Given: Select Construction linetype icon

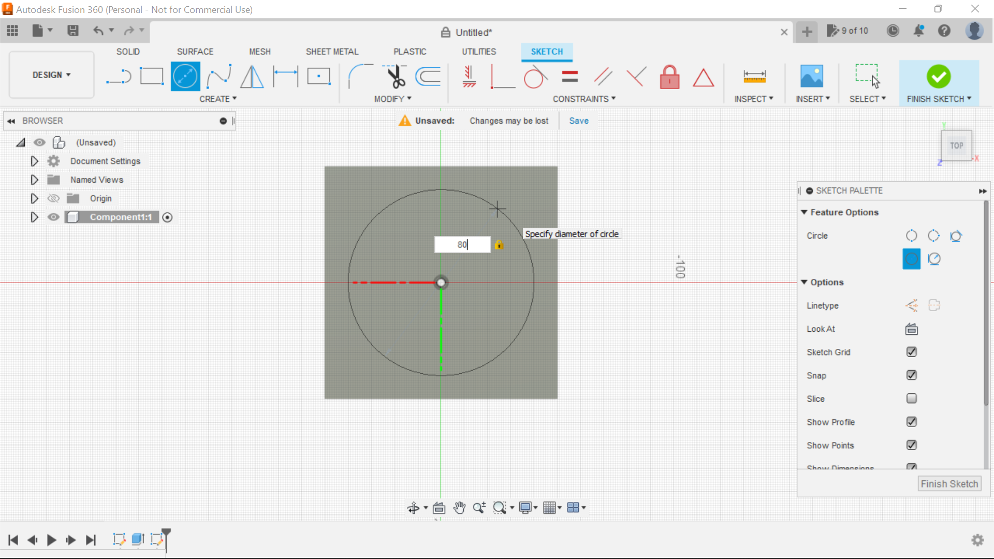Looking at the screenshot, I should (x=912, y=305).
